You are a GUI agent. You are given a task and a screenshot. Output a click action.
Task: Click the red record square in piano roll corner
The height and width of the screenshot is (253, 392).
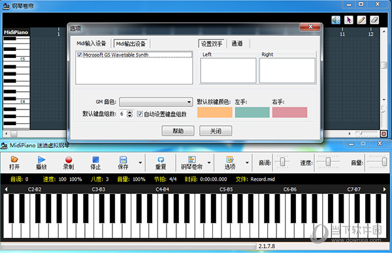pyautogui.click(x=384, y=134)
